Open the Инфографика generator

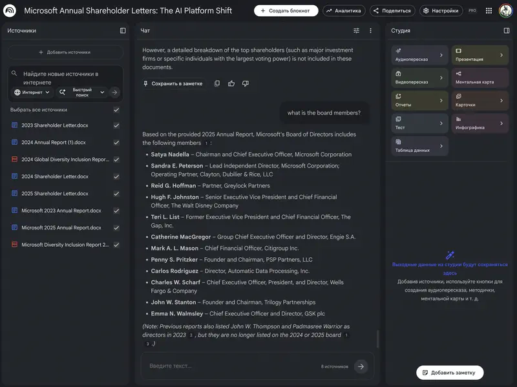click(480, 123)
